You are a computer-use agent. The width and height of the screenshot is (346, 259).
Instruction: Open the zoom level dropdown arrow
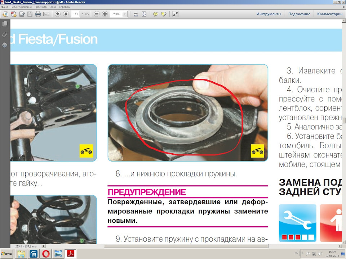click(125, 14)
